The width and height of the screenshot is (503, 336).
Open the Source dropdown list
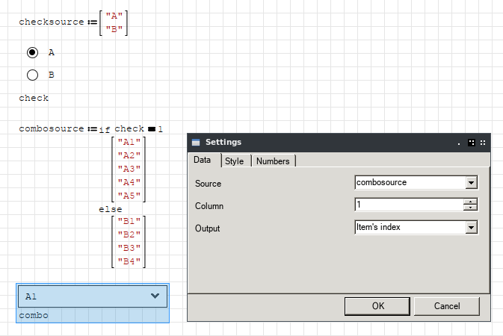[x=471, y=182]
